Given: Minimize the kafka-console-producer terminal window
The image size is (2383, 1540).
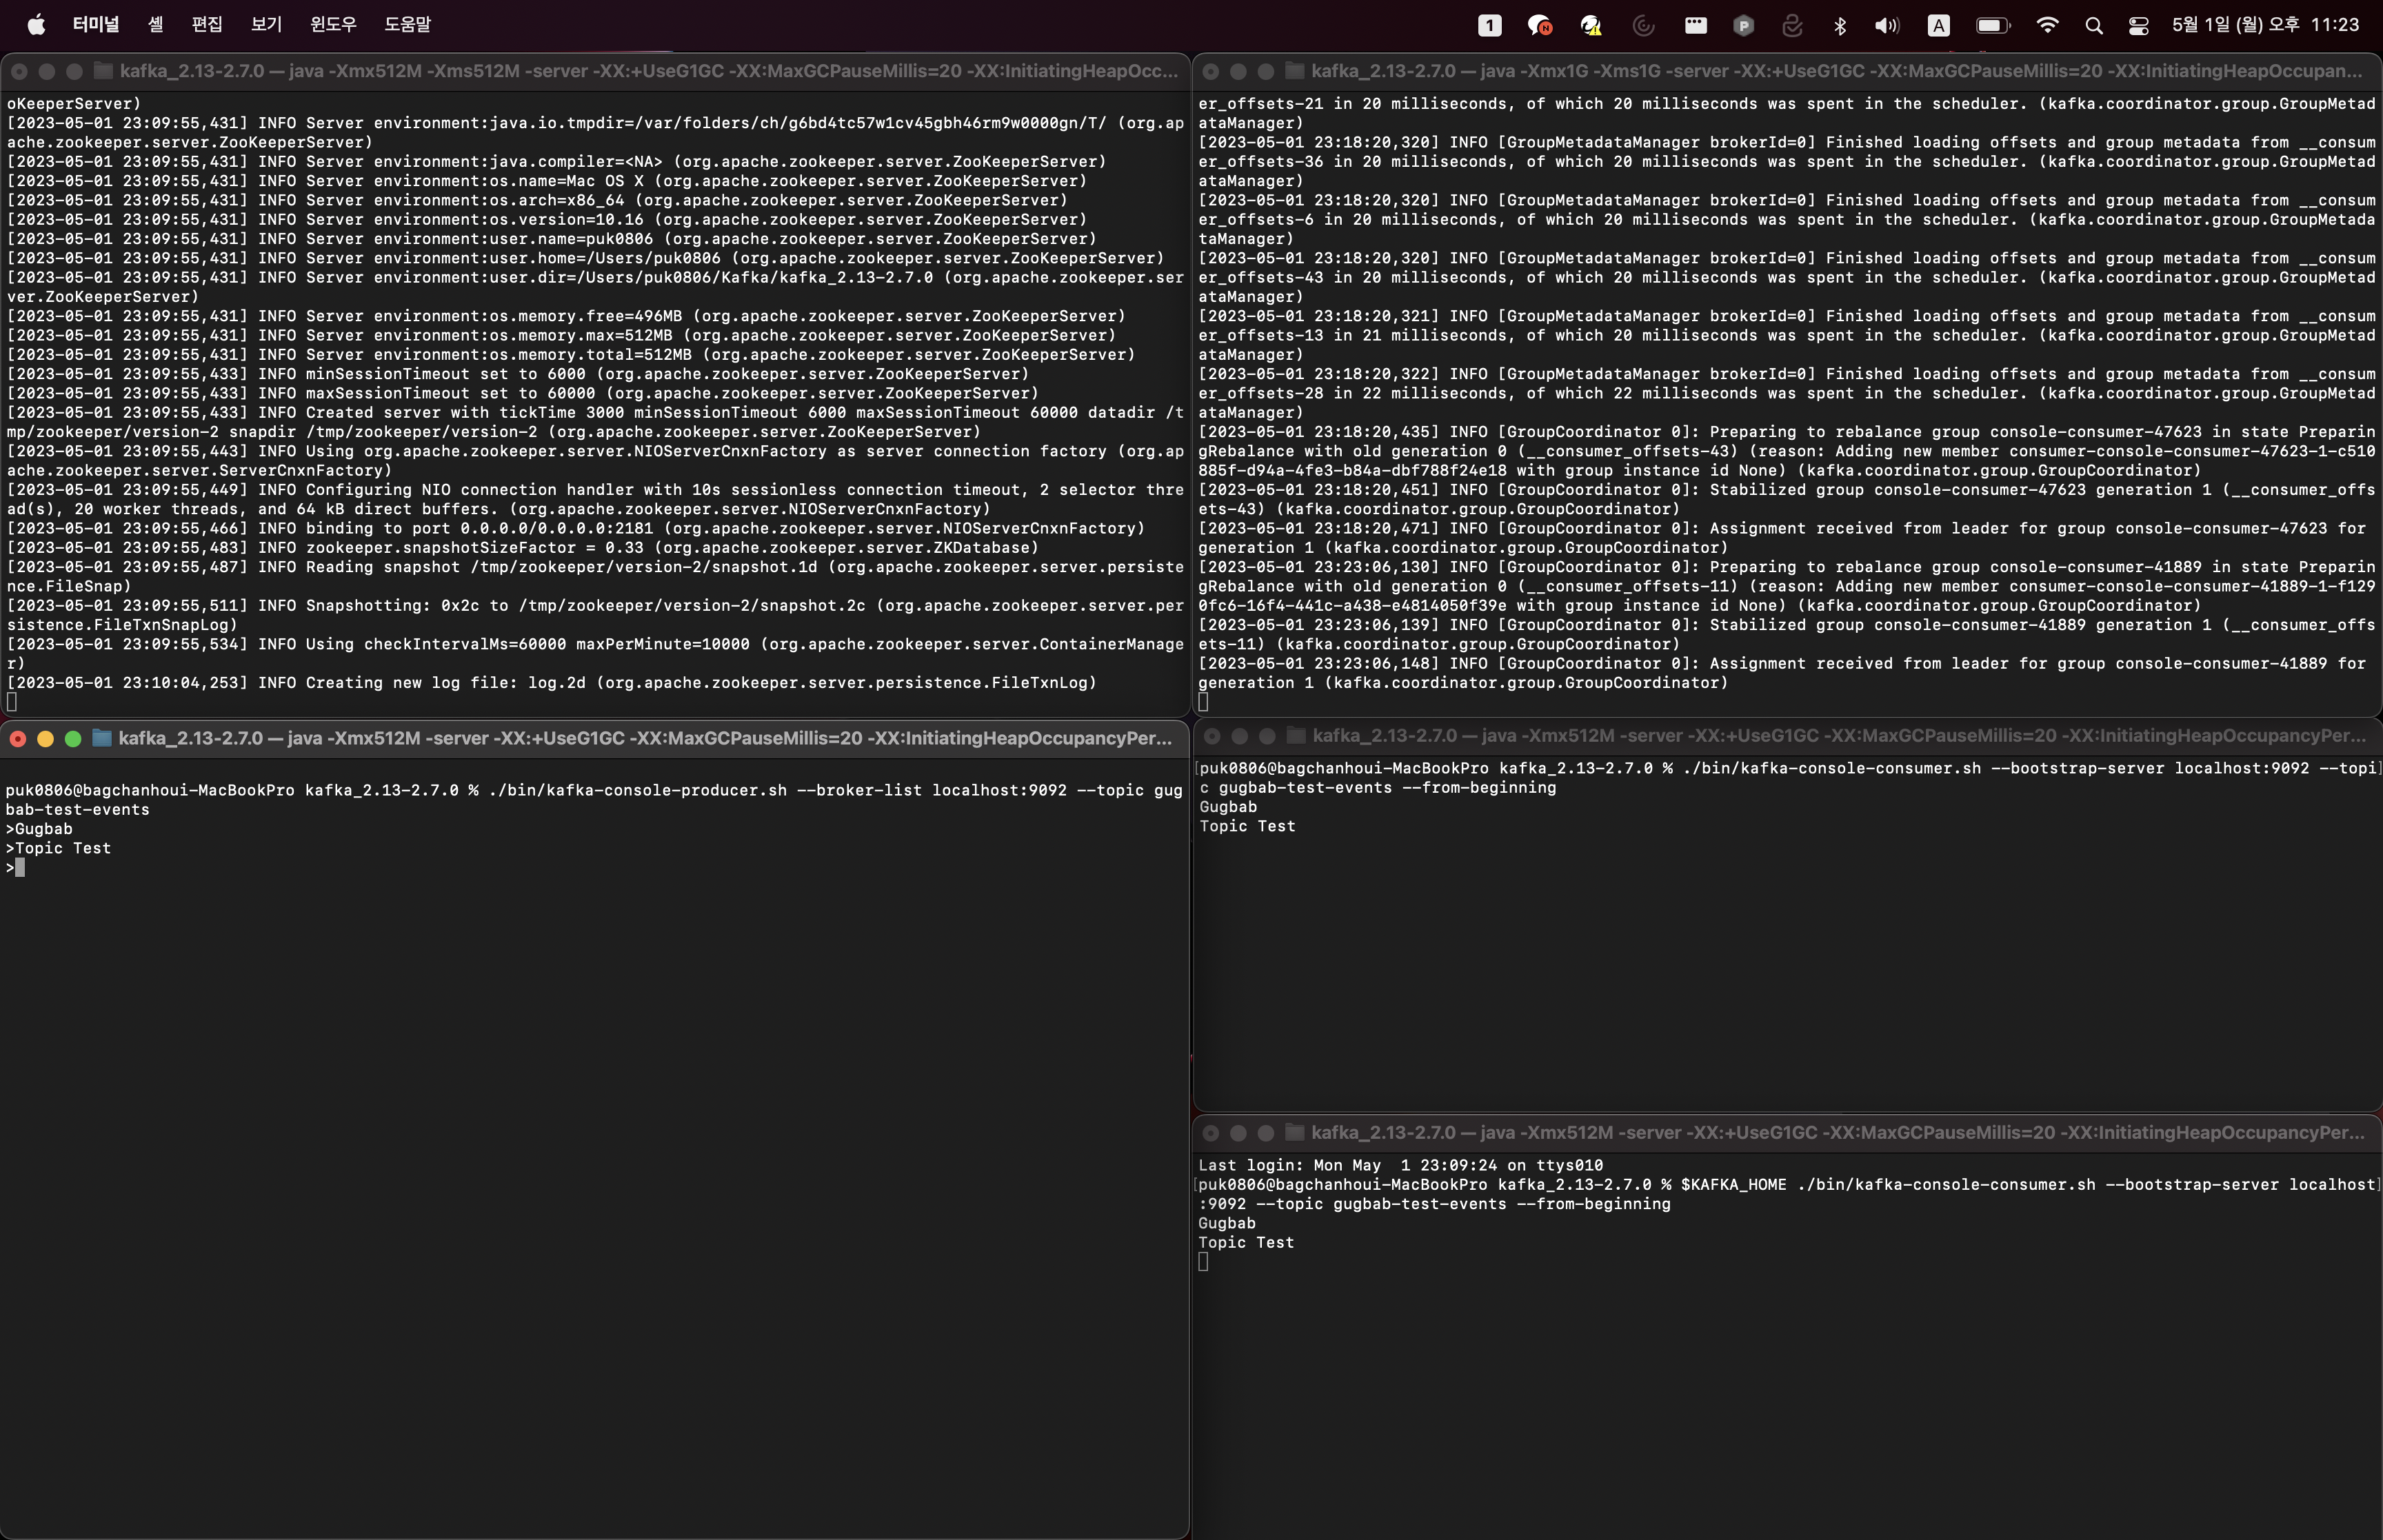Looking at the screenshot, I should pos(45,739).
